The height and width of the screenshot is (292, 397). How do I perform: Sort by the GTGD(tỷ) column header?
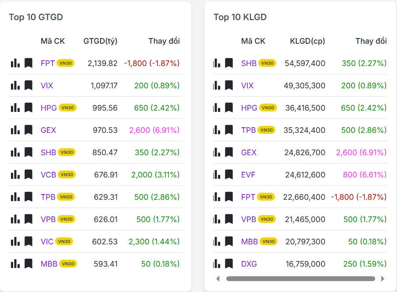tap(100, 41)
